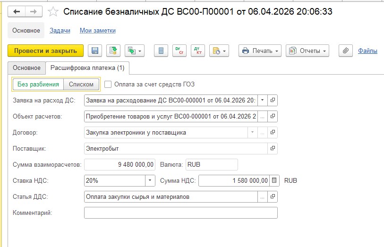Image resolution: width=384 pixels, height=247 pixels.
Task: Click the Save document diskette icon
Action: 95,51
